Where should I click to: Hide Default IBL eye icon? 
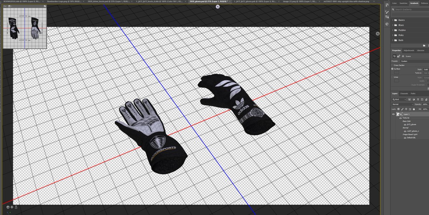click(x=405, y=138)
